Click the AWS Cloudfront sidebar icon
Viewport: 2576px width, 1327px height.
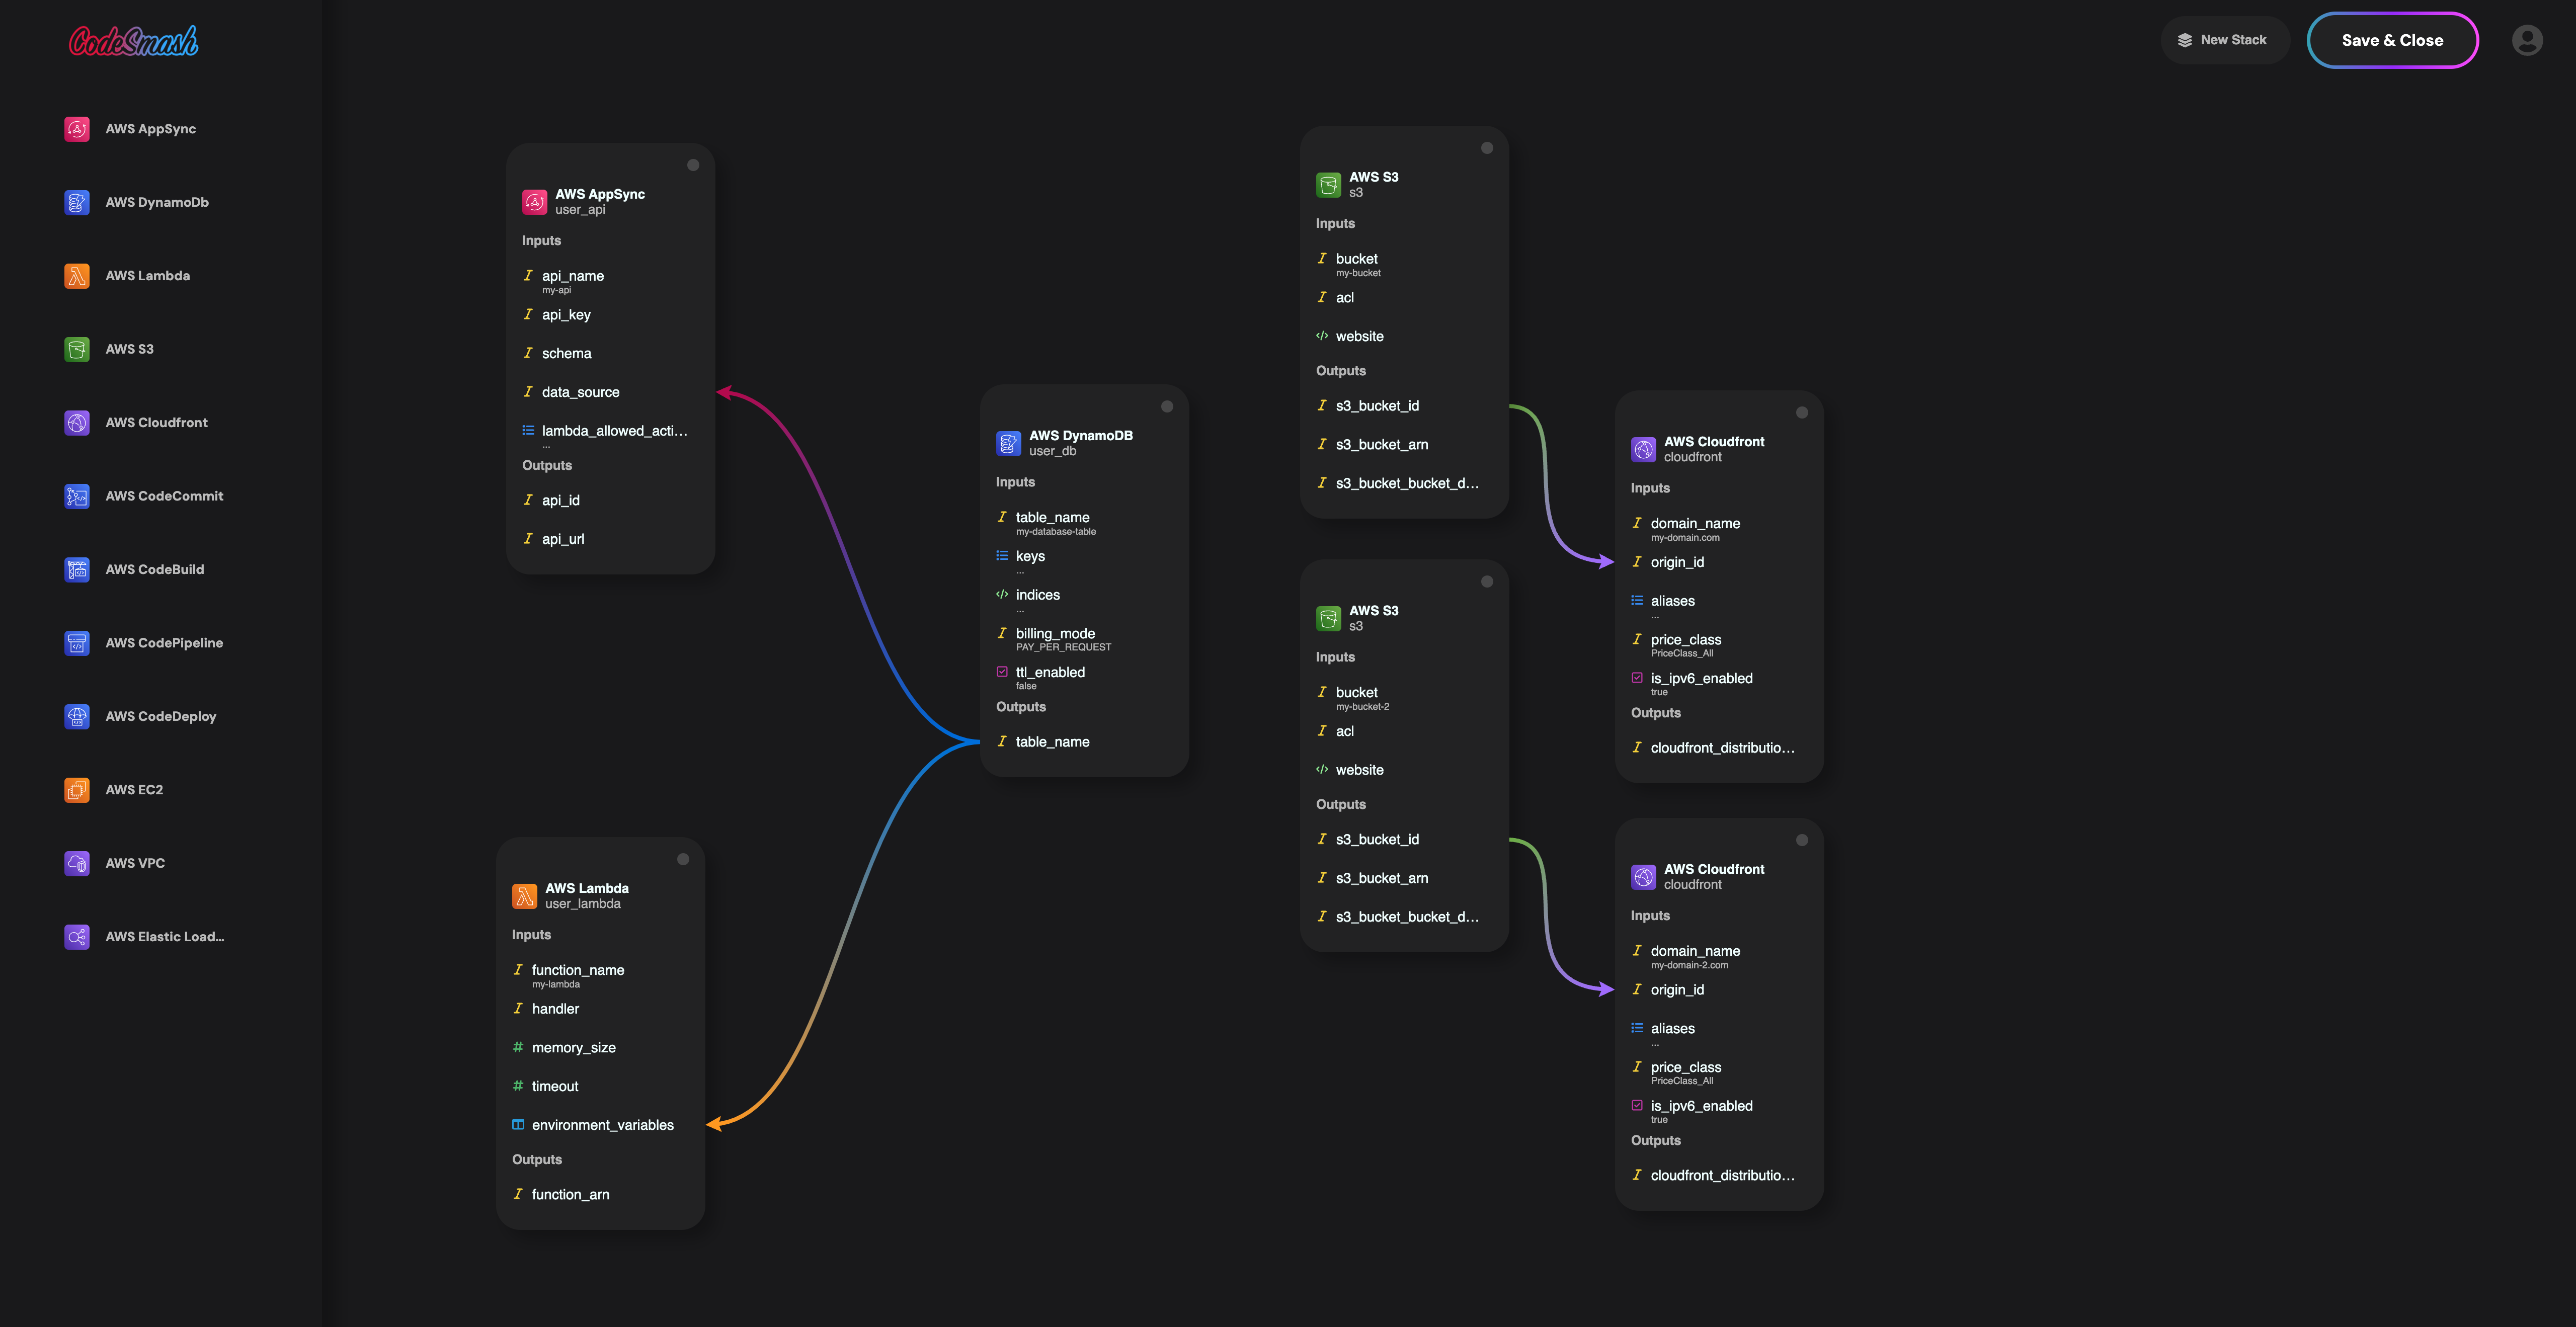point(77,422)
